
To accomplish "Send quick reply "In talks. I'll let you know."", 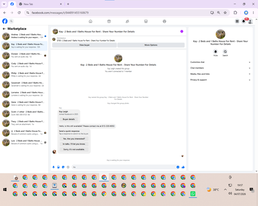I will [74, 144].
